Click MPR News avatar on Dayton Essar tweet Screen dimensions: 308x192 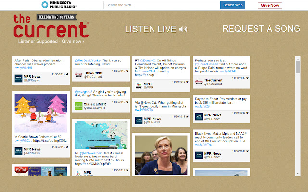(199, 117)
